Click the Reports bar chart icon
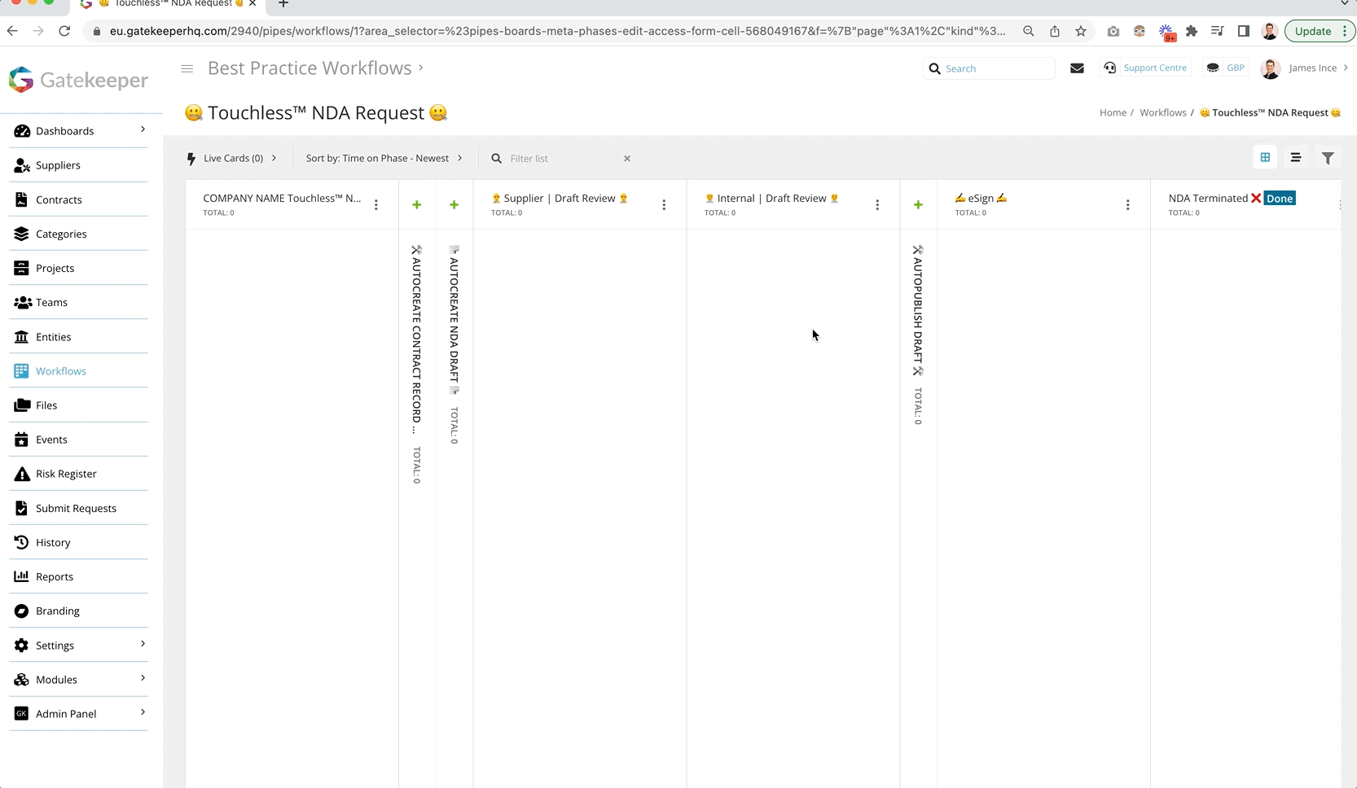The image size is (1357, 788). 22,576
